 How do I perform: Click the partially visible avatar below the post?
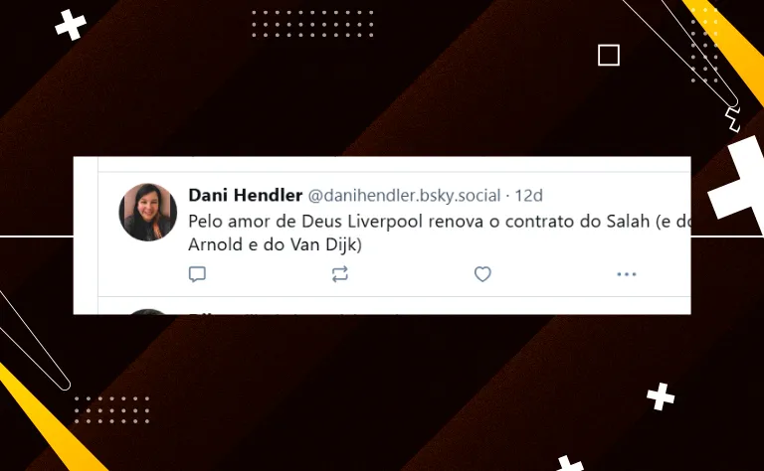[x=148, y=311]
